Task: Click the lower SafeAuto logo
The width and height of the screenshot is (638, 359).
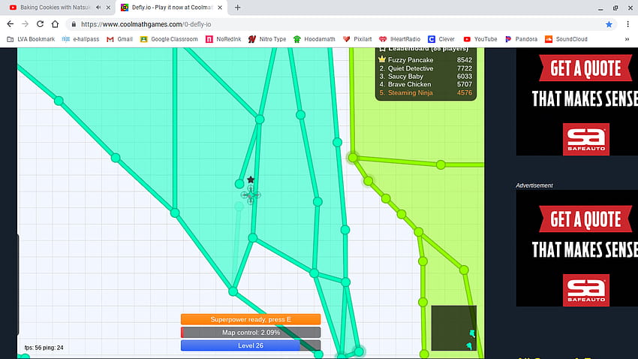Action: [x=586, y=290]
